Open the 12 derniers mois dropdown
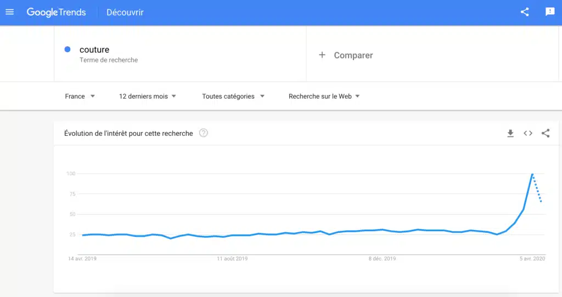This screenshot has width=562, height=297. coord(147,96)
